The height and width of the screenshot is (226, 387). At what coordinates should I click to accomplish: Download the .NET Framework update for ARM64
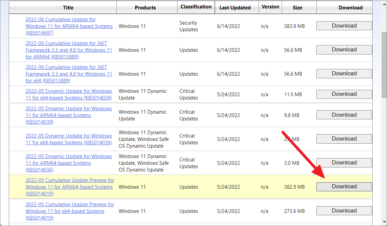[x=344, y=49]
